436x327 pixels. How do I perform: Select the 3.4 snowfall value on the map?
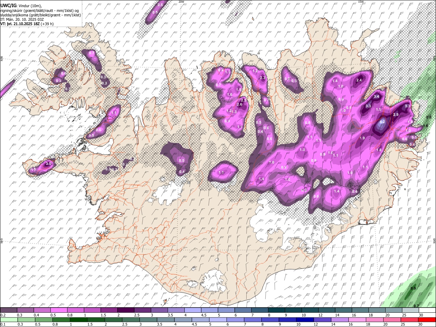pos(376,97)
